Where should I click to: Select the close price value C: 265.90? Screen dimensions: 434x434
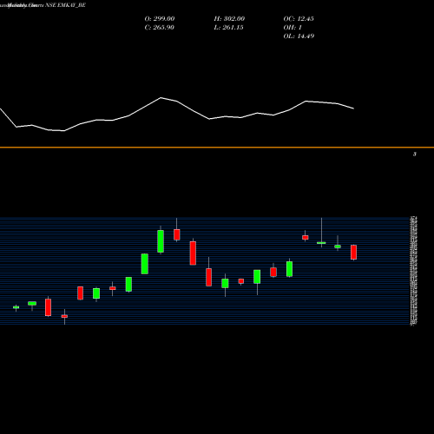[159, 28]
